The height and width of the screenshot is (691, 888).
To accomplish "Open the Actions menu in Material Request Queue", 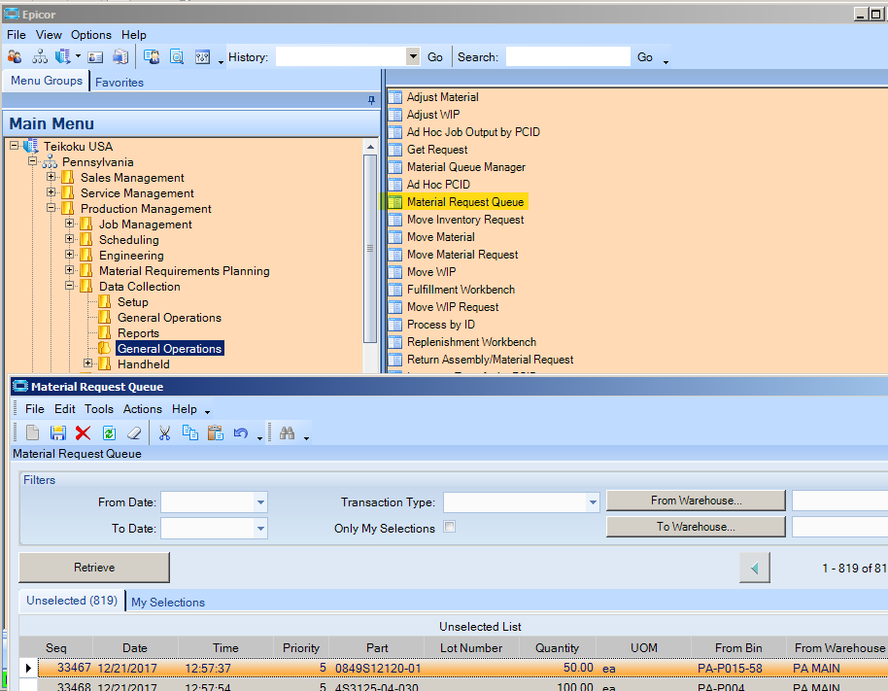I will pyautogui.click(x=143, y=409).
